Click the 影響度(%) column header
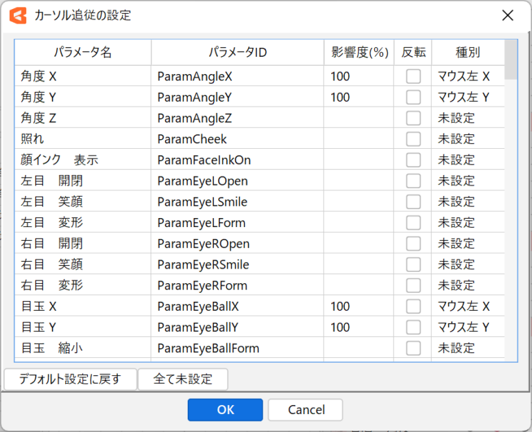Image resolution: width=532 pixels, height=432 pixels. click(358, 53)
